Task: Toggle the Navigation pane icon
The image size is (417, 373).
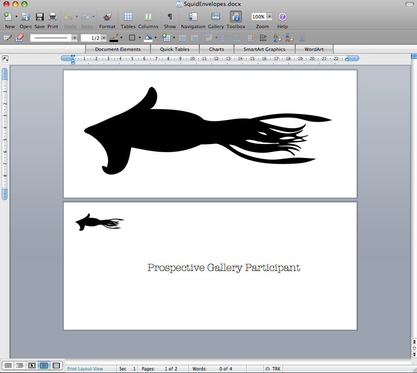Action: tap(193, 17)
